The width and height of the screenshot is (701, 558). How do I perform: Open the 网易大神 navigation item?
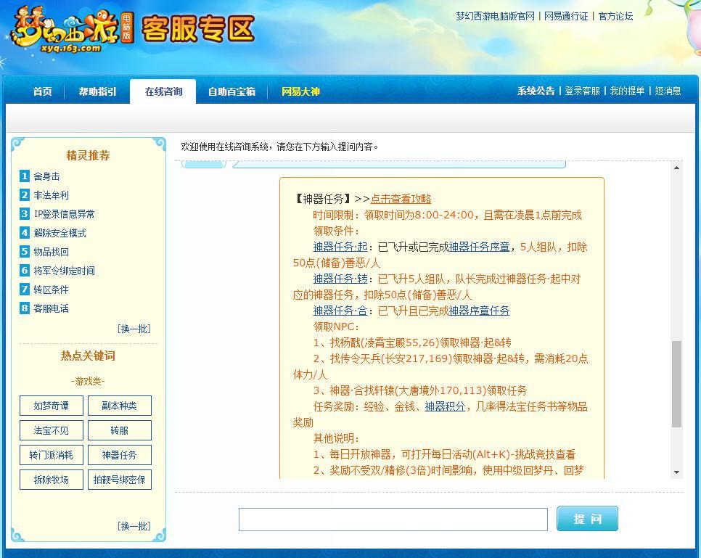click(x=300, y=92)
